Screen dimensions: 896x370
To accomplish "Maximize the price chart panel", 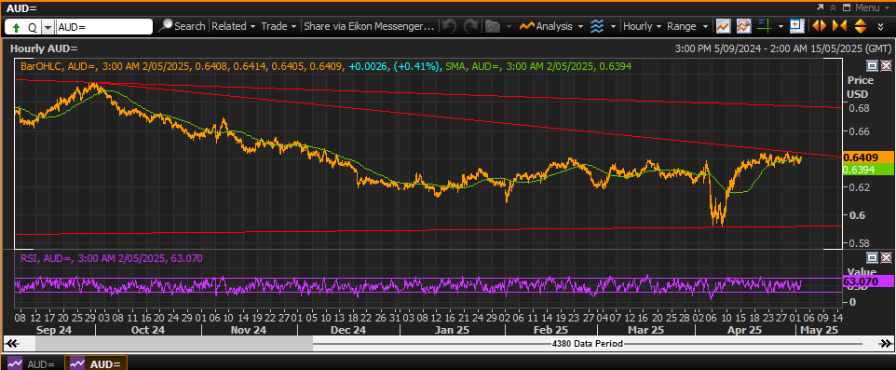I will tap(873, 65).
